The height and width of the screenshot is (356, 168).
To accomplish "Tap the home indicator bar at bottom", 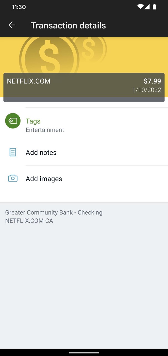I will click(x=84, y=353).
